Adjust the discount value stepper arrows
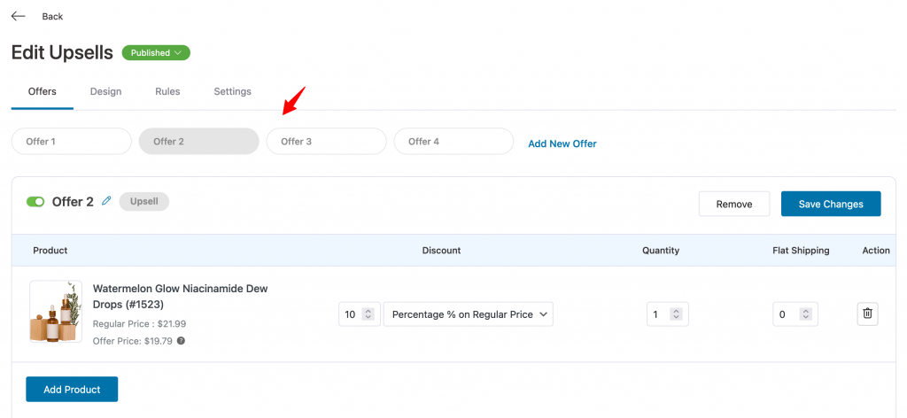The height and width of the screenshot is (418, 907). (368, 313)
